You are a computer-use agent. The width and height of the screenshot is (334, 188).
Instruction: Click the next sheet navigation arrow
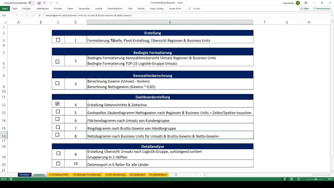10,175
